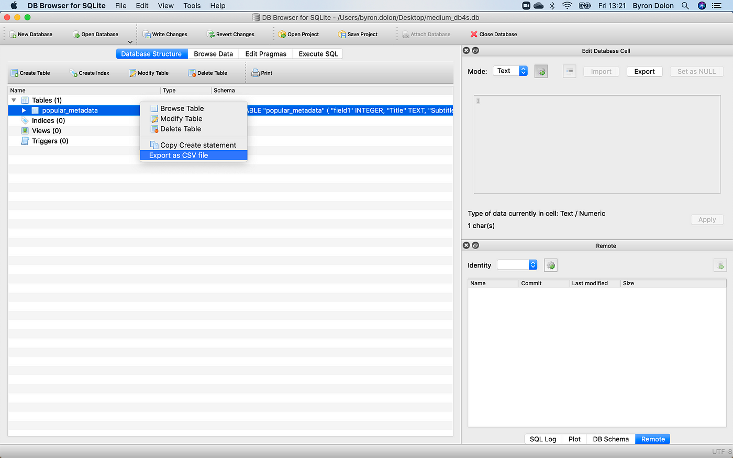Click the gear icon beside Identity dropdown
This screenshot has width=733, height=458.
pyautogui.click(x=551, y=265)
